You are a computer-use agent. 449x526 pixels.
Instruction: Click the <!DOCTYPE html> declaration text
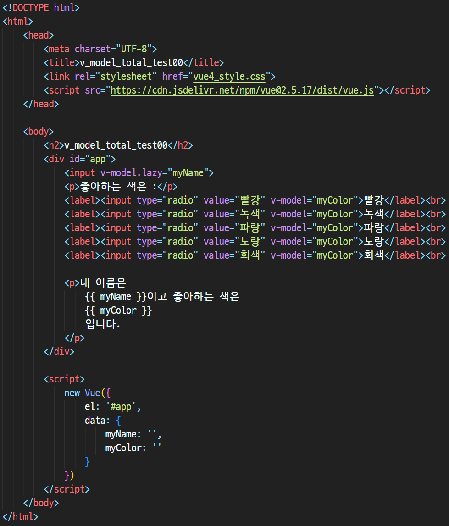click(x=41, y=7)
